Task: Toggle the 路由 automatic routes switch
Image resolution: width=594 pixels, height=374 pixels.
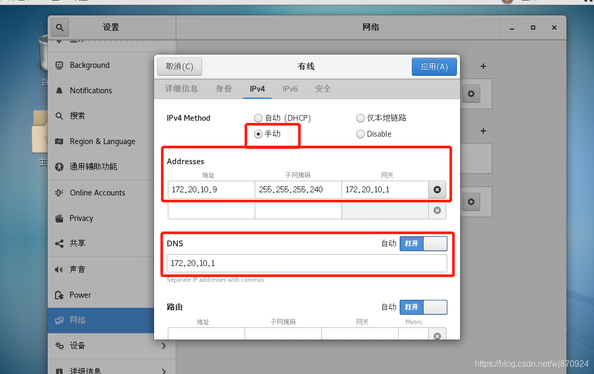Action: pos(424,307)
